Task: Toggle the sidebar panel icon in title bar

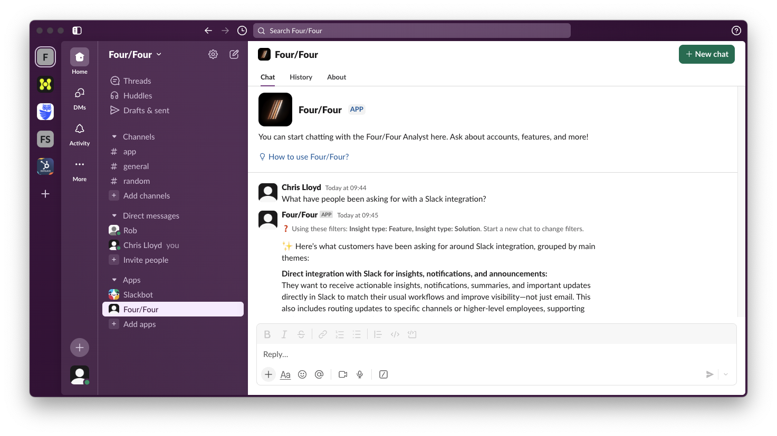Action: pyautogui.click(x=77, y=31)
